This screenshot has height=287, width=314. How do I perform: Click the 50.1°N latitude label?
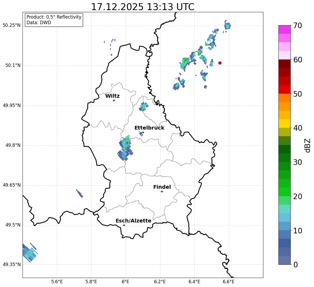[13, 66]
